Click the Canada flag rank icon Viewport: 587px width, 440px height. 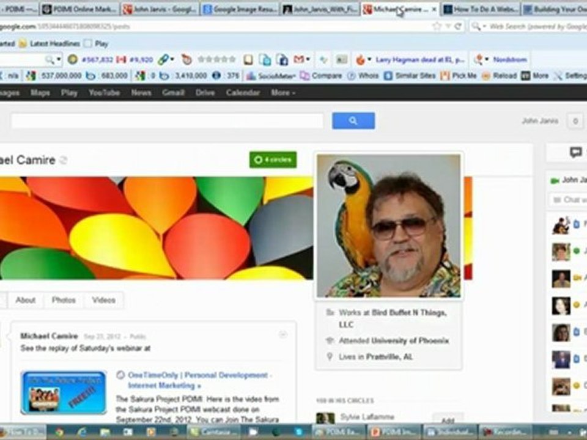[x=121, y=59]
